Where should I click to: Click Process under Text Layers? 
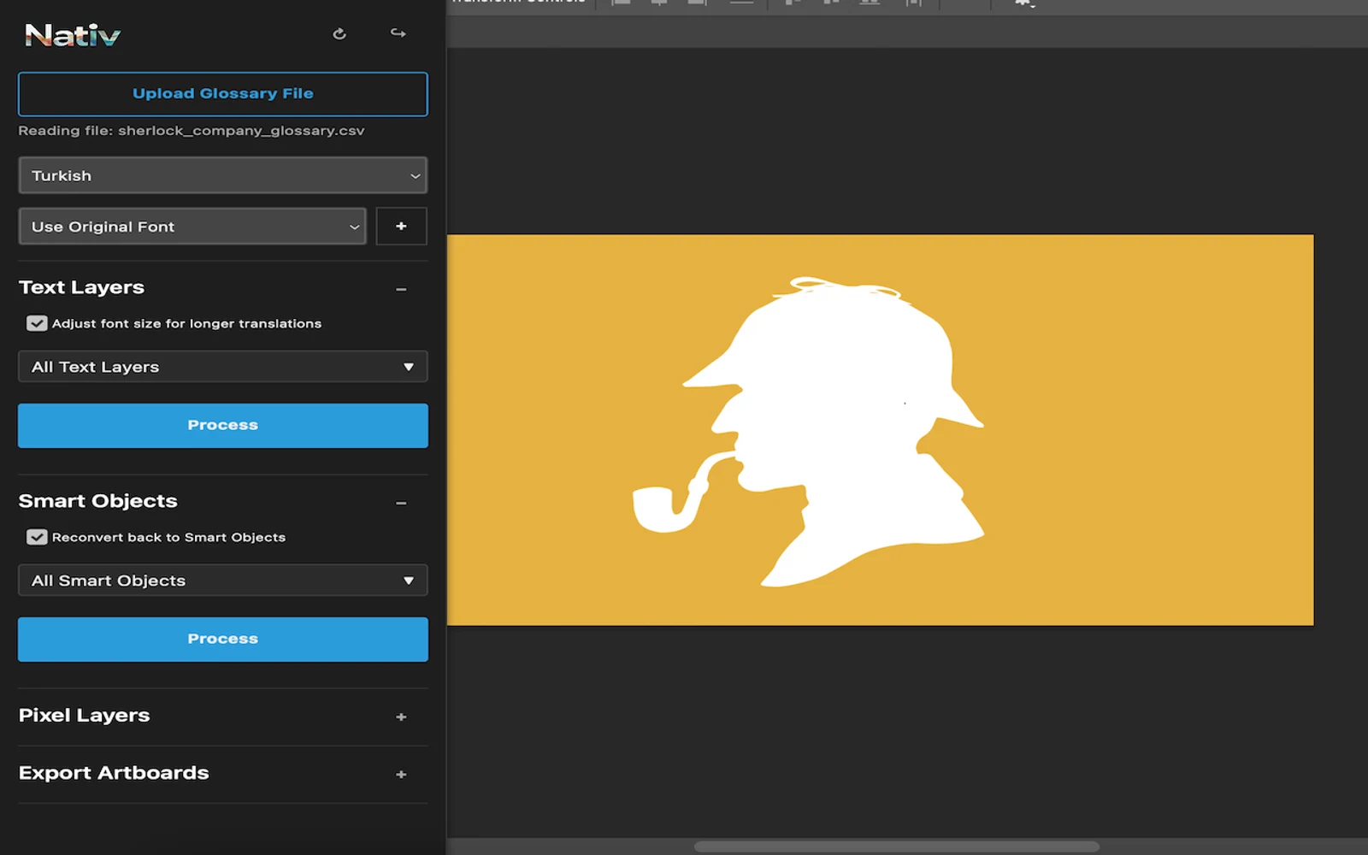click(x=223, y=426)
